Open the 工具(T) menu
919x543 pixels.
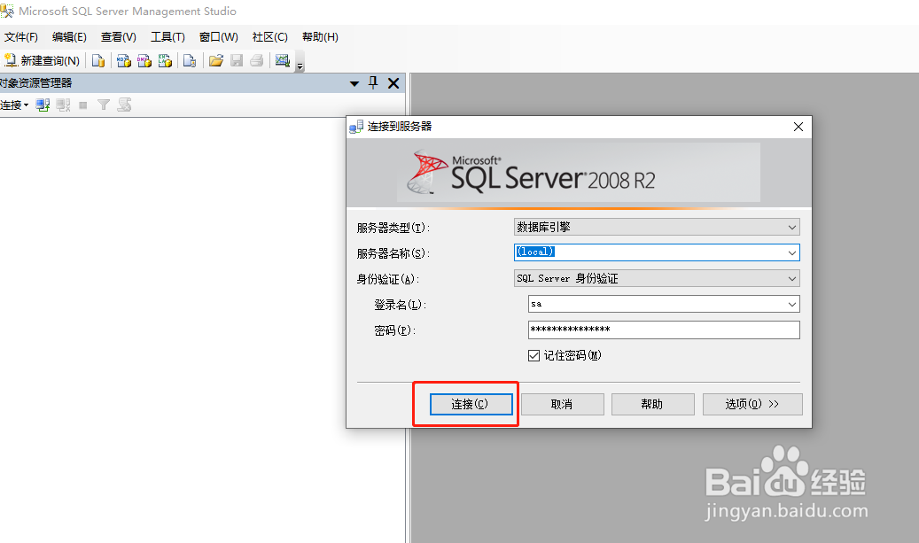167,37
